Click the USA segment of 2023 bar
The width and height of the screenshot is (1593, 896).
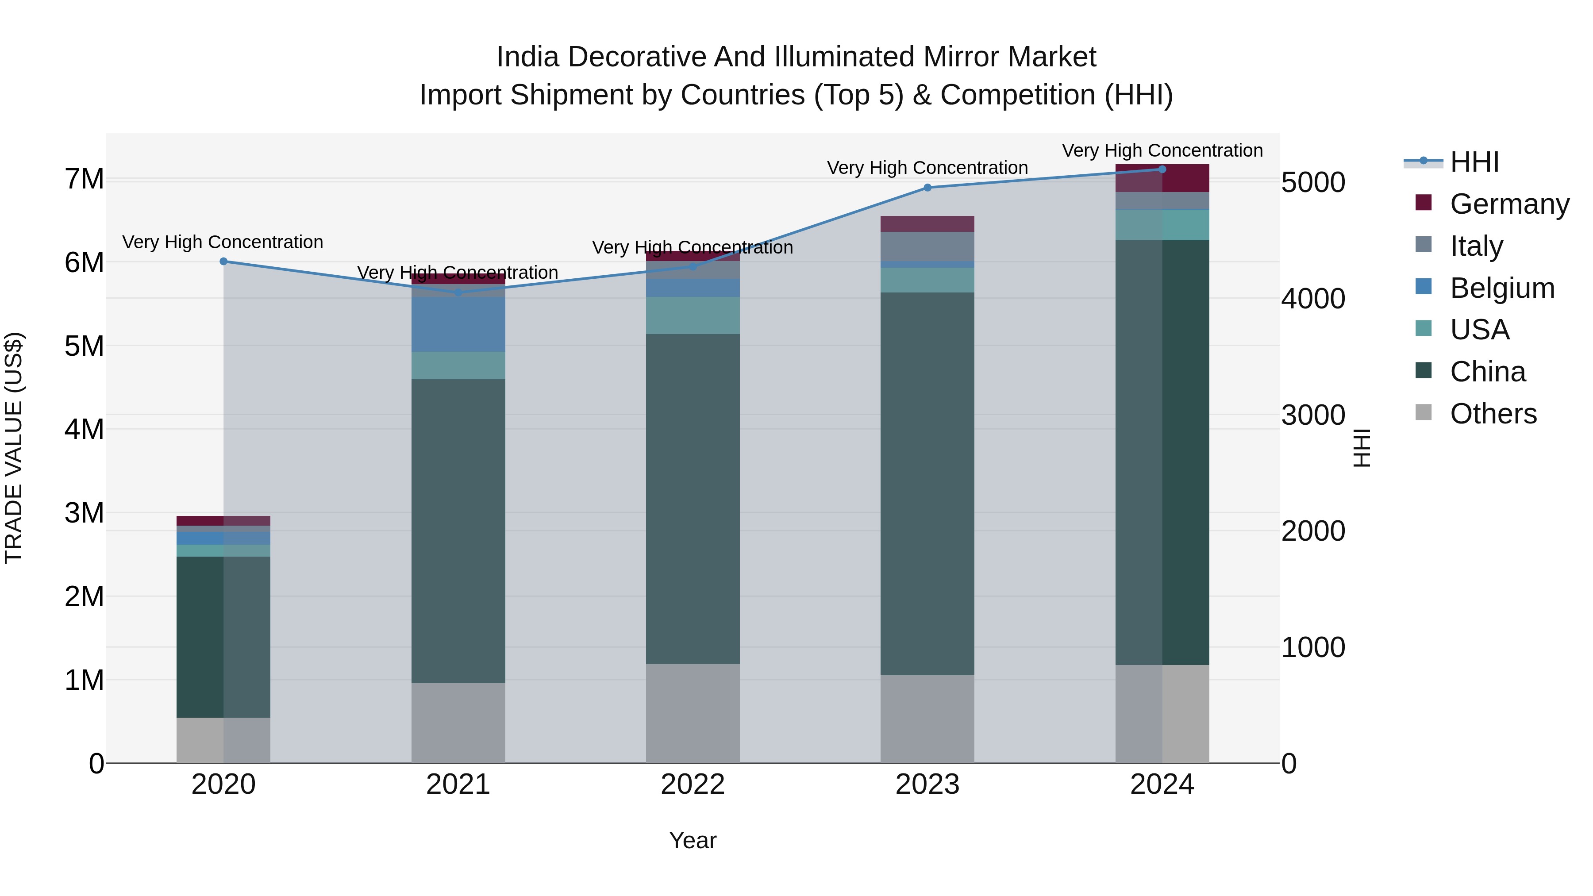click(927, 280)
